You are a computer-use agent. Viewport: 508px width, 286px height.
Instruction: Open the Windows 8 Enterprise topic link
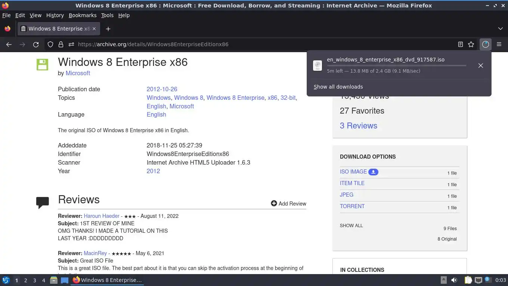point(235,98)
